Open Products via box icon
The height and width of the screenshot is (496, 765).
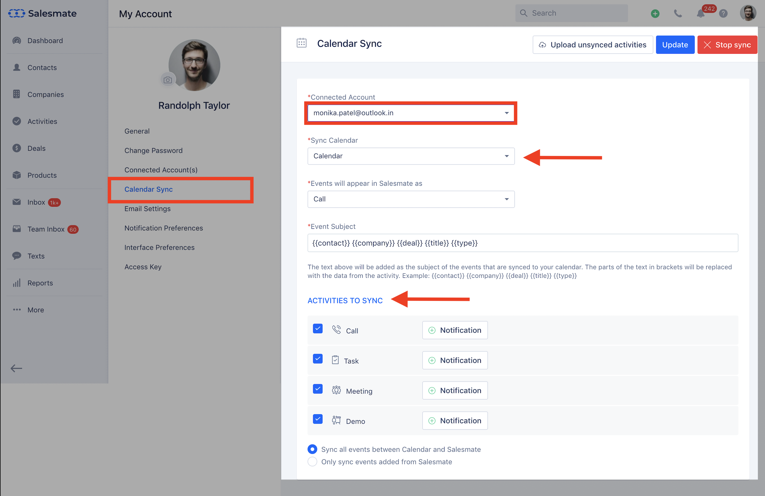(x=17, y=175)
